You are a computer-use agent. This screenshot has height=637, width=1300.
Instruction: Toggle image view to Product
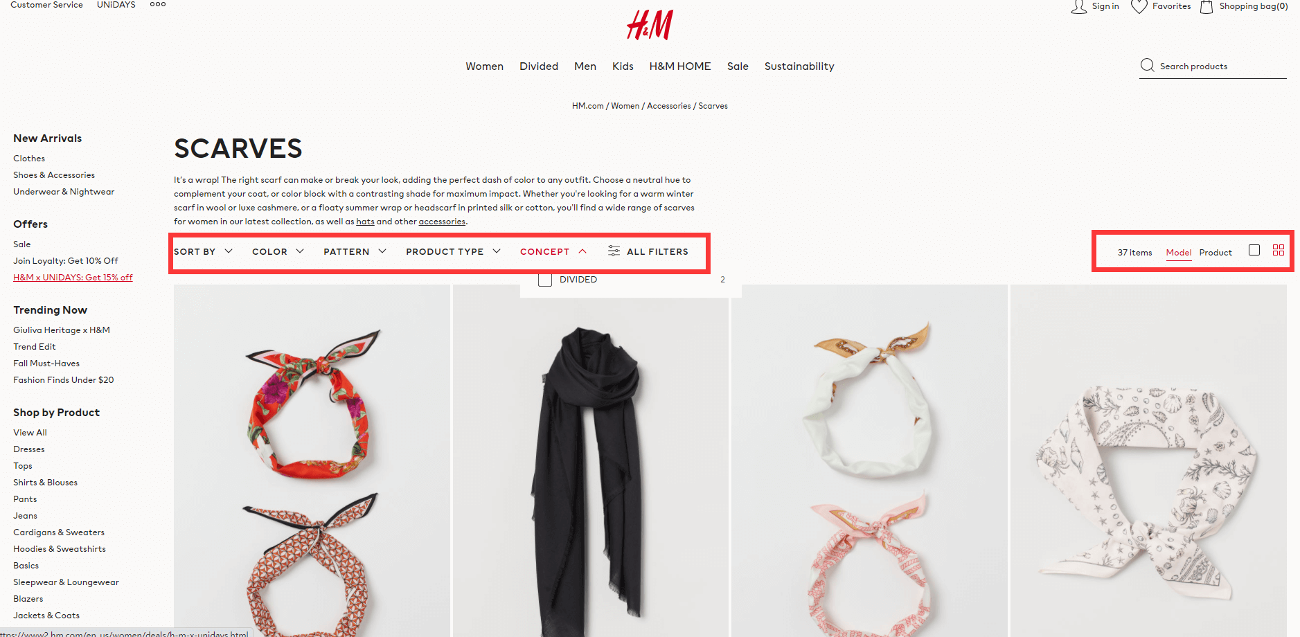(x=1216, y=253)
